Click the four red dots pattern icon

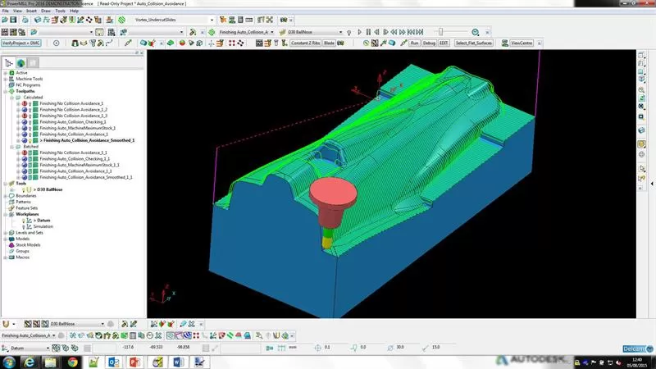point(232,43)
